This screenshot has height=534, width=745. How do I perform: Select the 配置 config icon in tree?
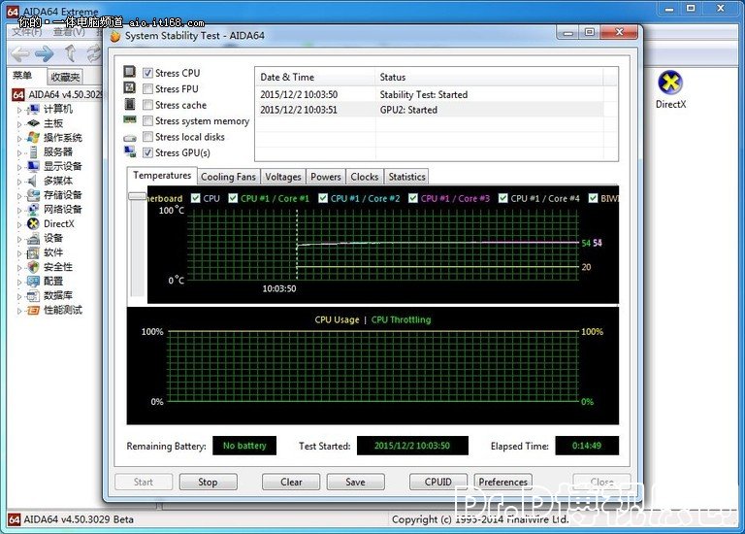(33, 282)
